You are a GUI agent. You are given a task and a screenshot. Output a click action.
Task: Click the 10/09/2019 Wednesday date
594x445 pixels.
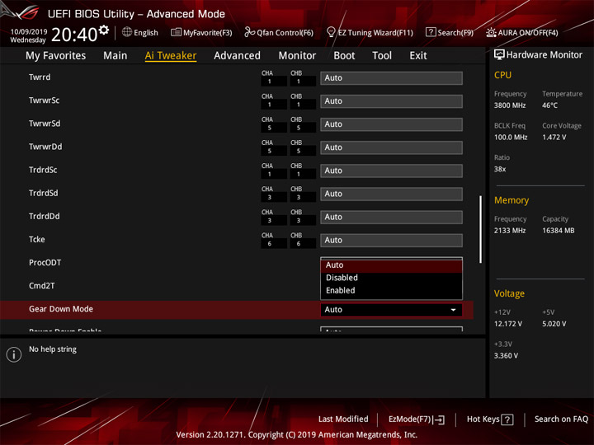click(28, 35)
